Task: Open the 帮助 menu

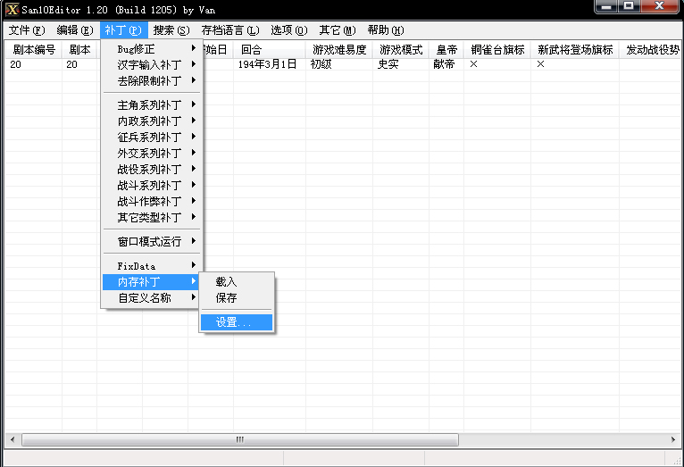Action: 385,30
